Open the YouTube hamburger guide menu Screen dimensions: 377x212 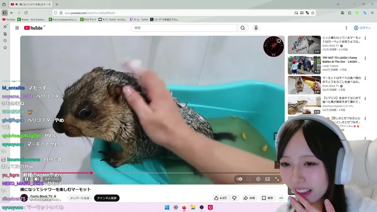pyautogui.click(x=17, y=28)
